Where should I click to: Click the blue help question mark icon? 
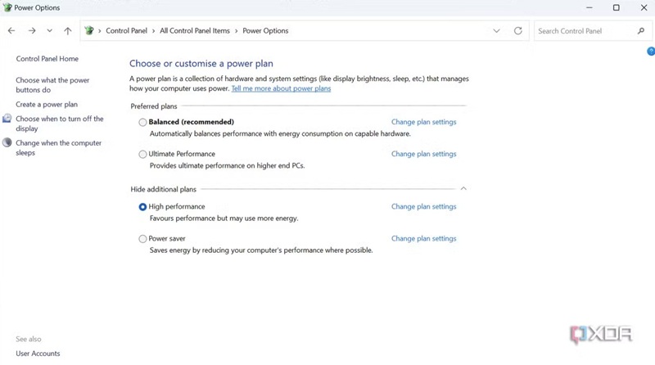coord(651,52)
